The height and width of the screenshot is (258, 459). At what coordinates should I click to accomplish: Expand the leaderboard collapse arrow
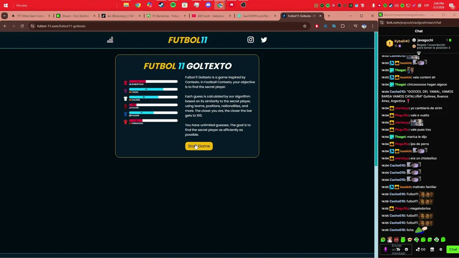(418, 53)
